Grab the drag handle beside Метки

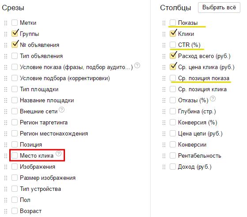click(6, 23)
